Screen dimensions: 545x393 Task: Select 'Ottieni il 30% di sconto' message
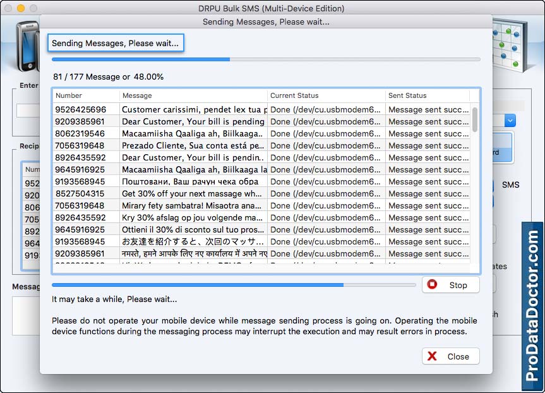tap(193, 229)
